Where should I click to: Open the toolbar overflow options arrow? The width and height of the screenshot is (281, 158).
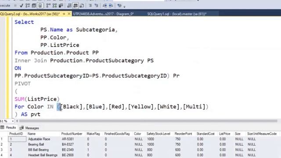click(x=124, y=7)
